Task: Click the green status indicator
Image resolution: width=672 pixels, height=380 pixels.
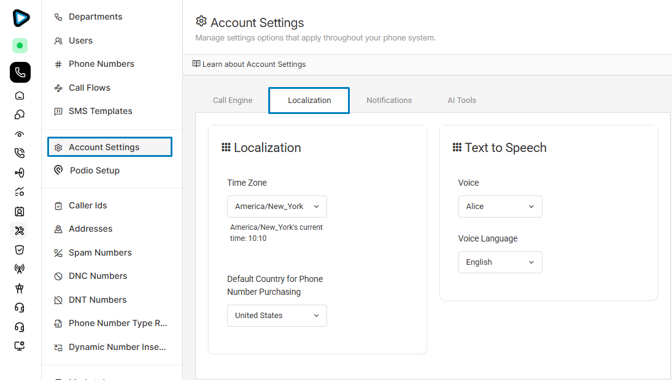Action: coord(20,45)
